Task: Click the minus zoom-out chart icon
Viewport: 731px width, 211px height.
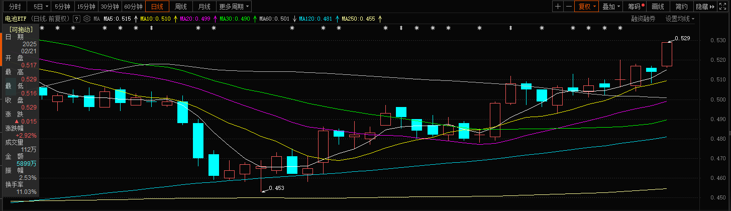Action: click(x=569, y=7)
